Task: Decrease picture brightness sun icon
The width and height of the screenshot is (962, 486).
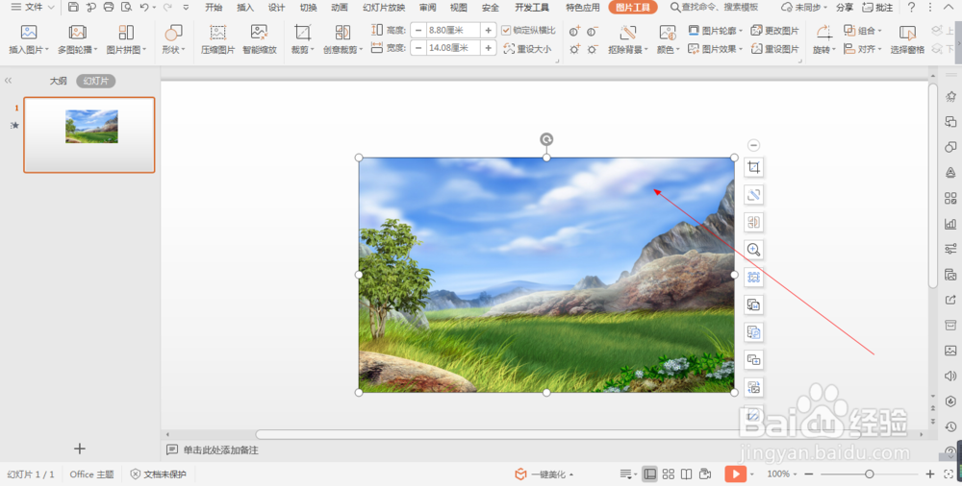Action: (592, 49)
